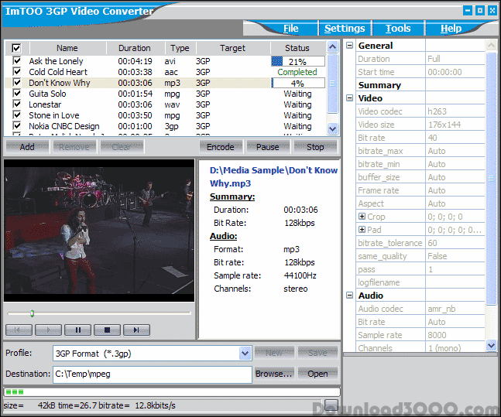Toggle the select-all checkbox in list header
The width and height of the screenshot is (501, 417).
(x=16, y=48)
